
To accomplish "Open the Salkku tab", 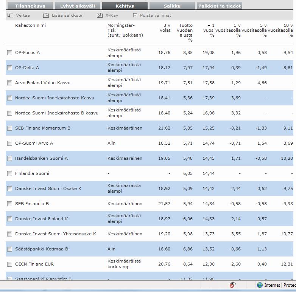I will coord(172,6).
